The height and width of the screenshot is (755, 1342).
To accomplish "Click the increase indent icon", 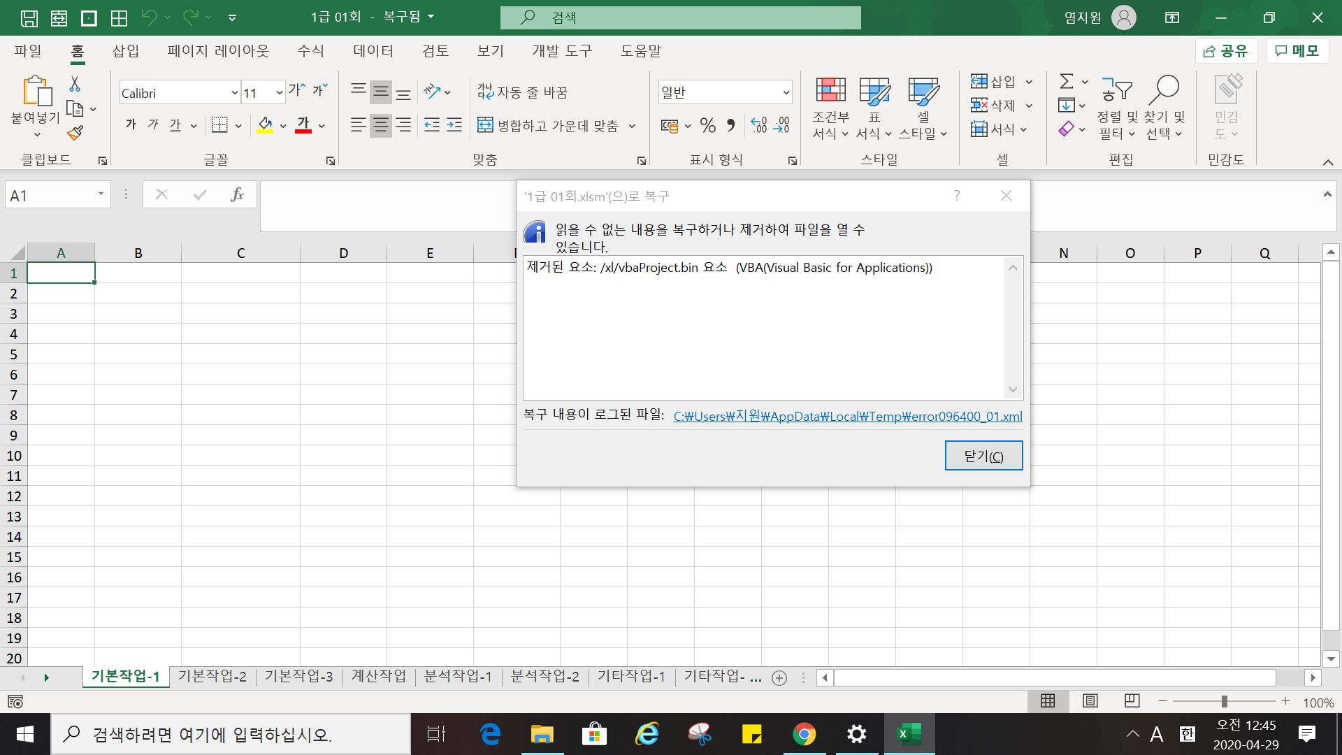I will click(x=454, y=126).
